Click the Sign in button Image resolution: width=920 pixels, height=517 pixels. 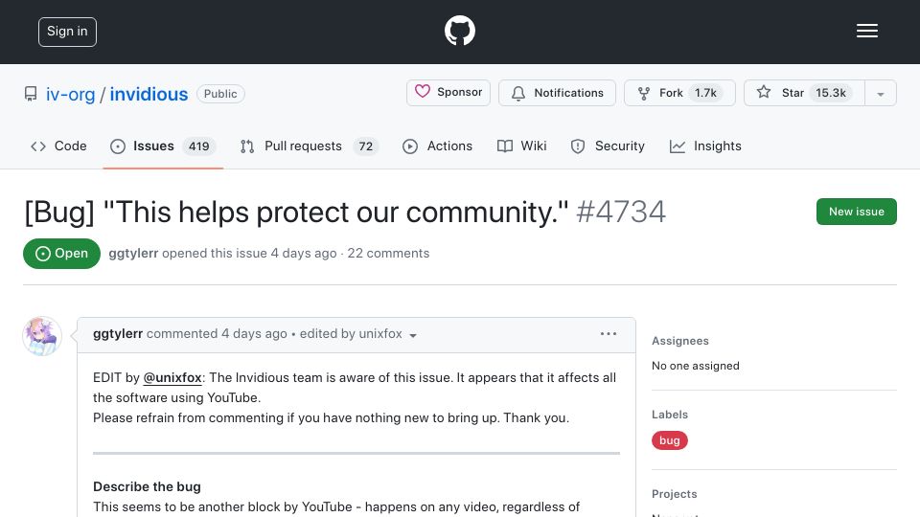click(67, 32)
